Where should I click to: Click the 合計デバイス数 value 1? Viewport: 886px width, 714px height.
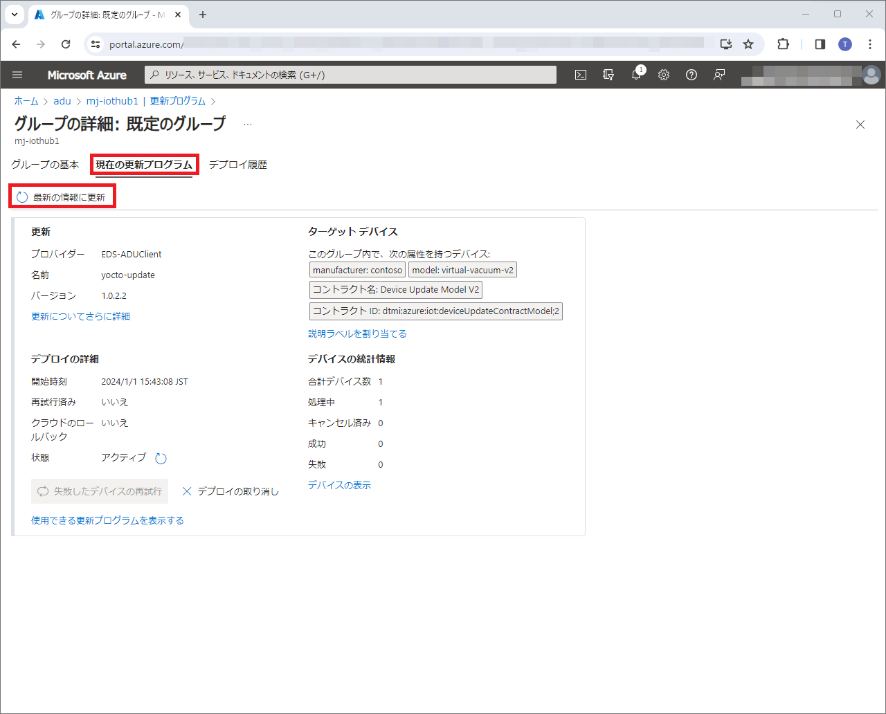(381, 381)
